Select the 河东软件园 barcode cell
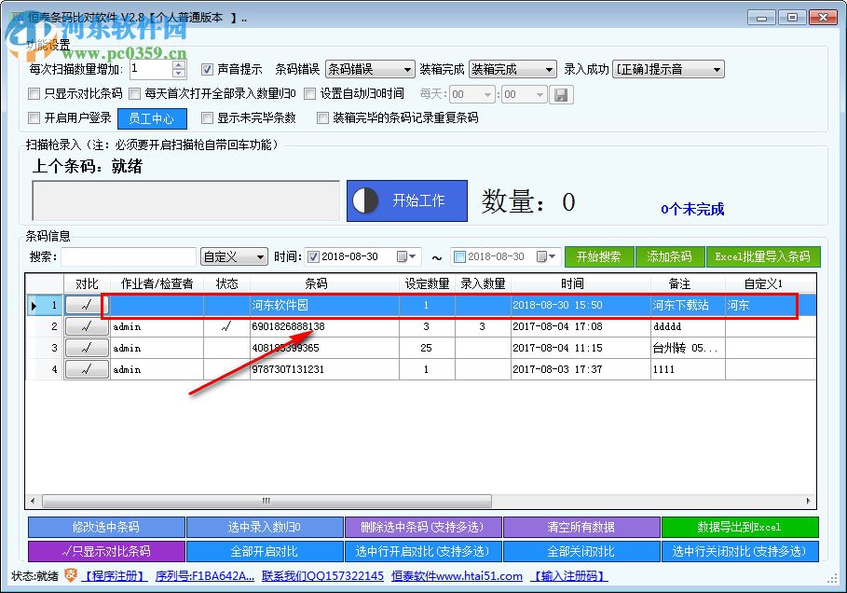The image size is (847, 593). click(x=324, y=306)
